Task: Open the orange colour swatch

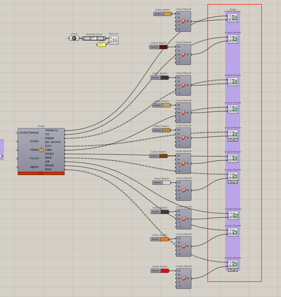Action: (164, 239)
